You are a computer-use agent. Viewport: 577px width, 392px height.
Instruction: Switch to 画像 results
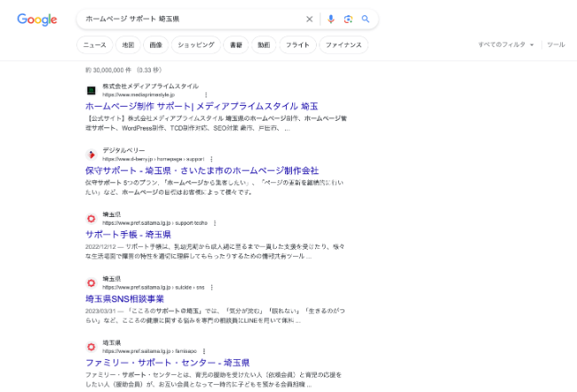coord(156,45)
